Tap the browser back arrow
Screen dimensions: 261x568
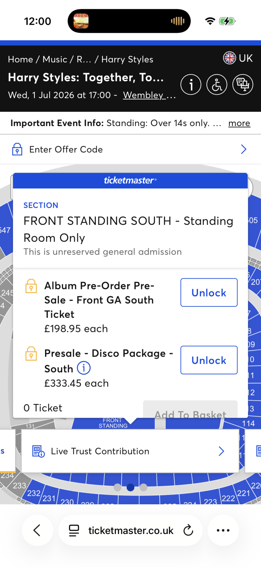coord(37,530)
